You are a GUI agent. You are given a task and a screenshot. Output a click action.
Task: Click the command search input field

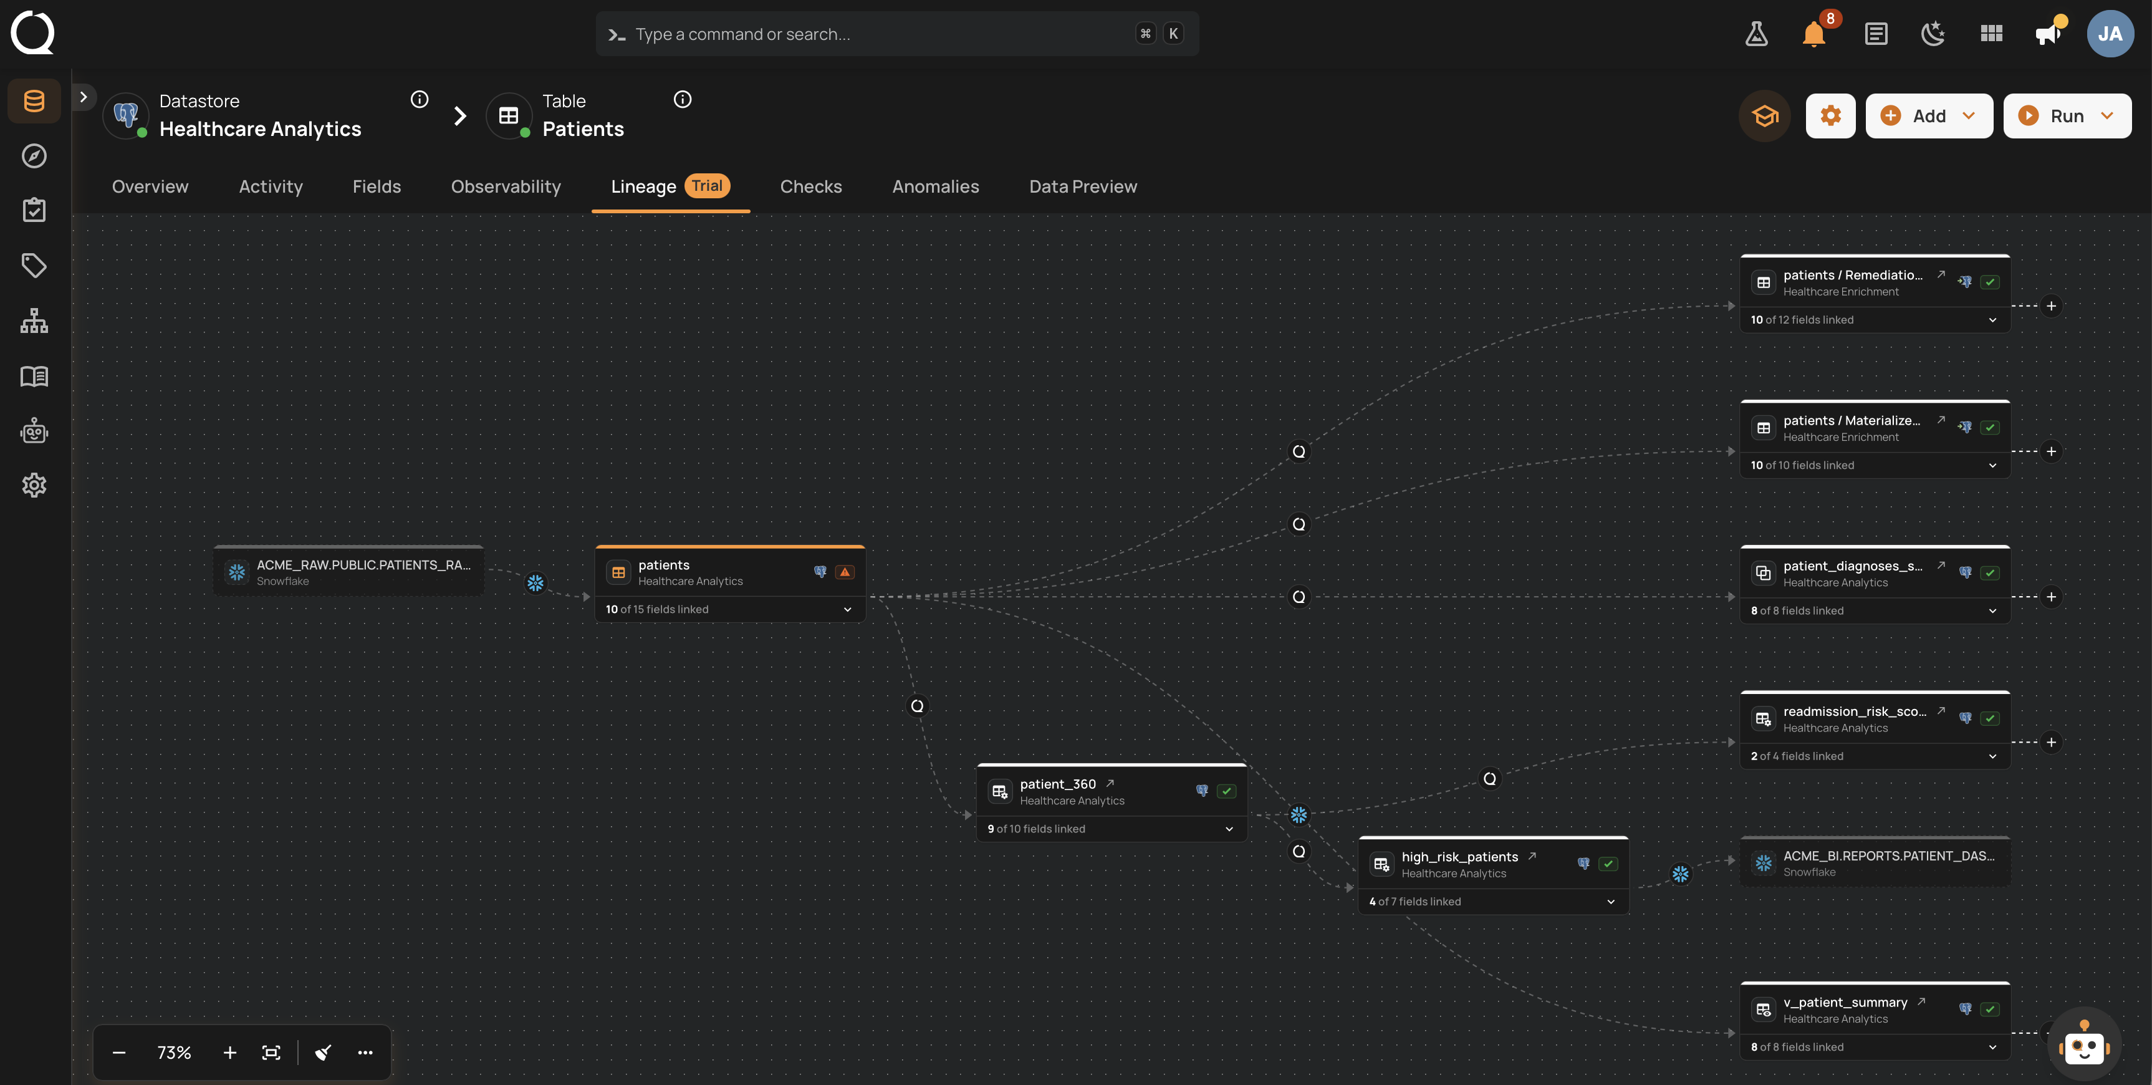896,34
